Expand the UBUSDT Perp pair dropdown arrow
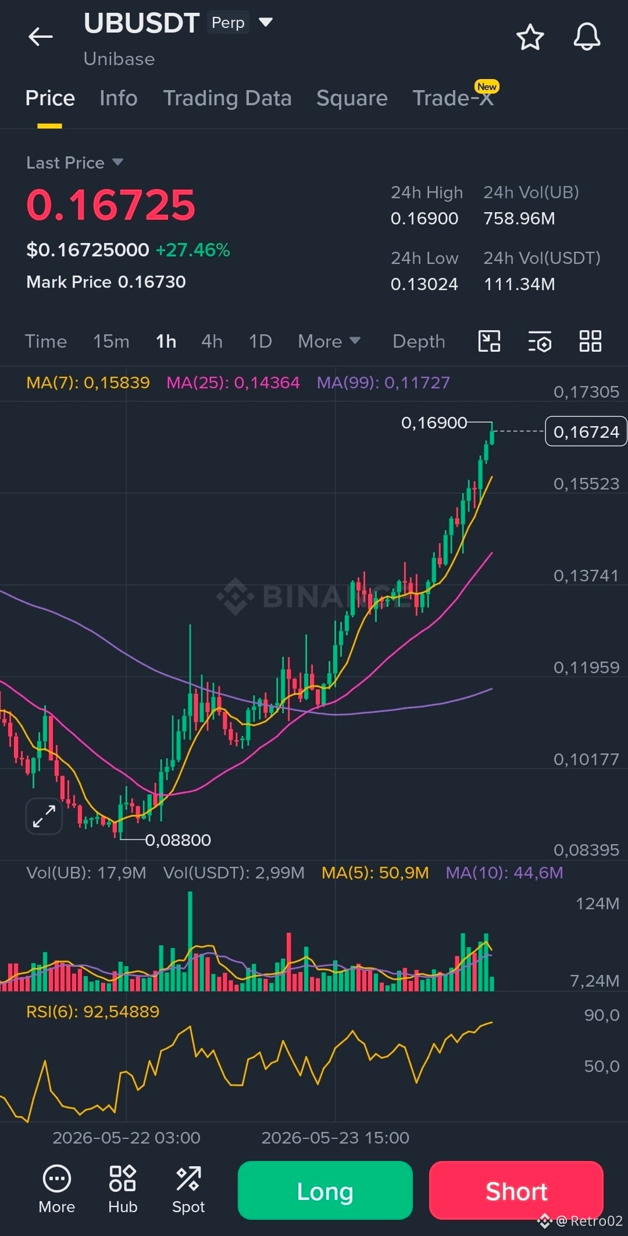Viewport: 628px width, 1236px height. coord(266,23)
